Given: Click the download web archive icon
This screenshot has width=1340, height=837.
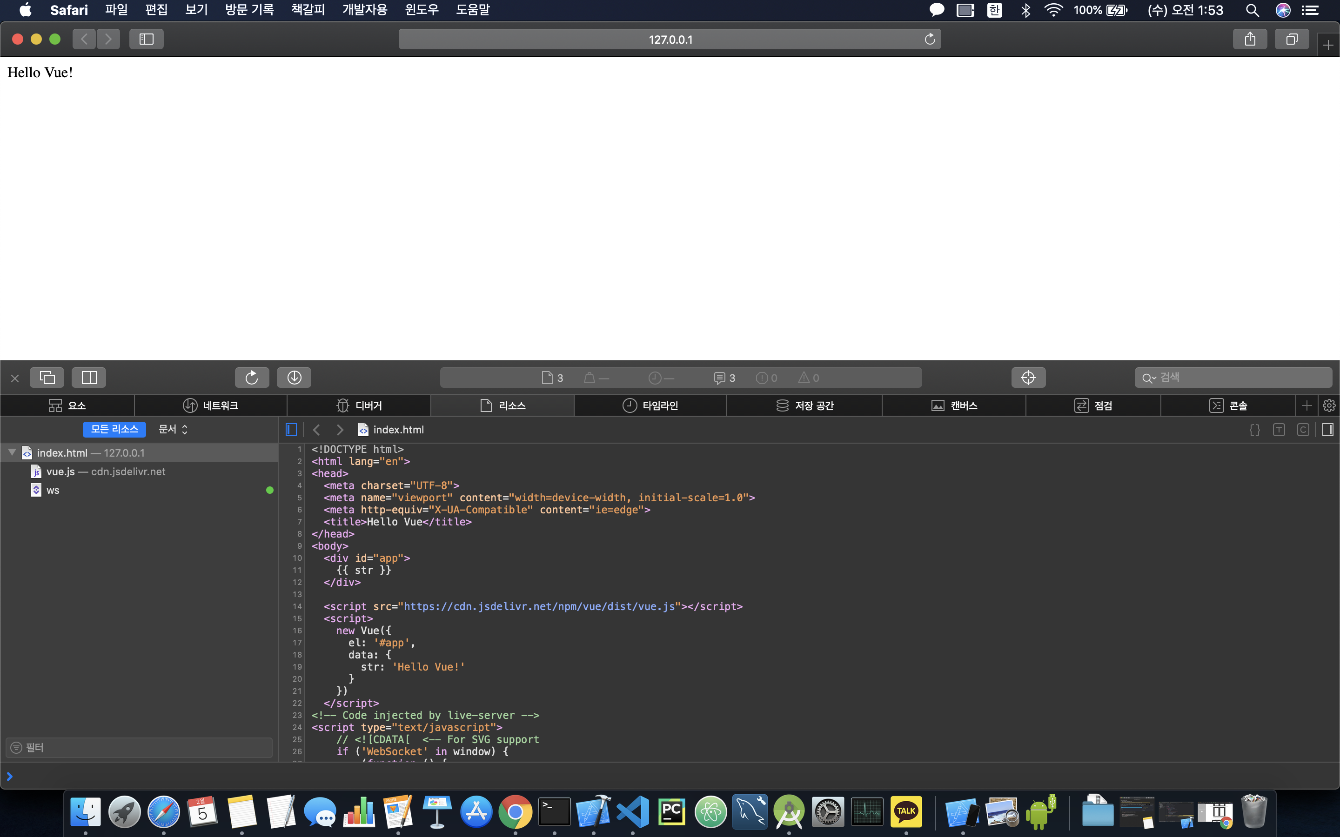Looking at the screenshot, I should pyautogui.click(x=294, y=378).
